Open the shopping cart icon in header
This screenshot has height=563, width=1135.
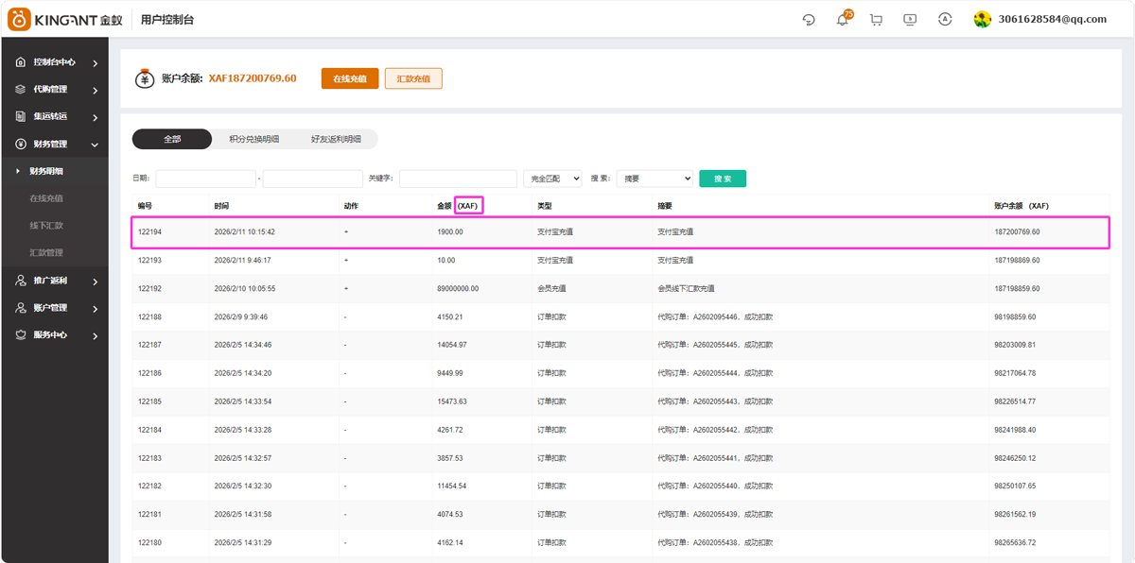point(876,20)
